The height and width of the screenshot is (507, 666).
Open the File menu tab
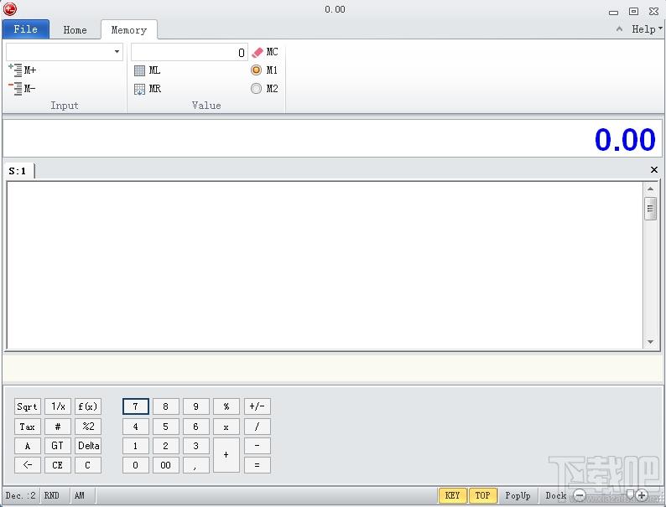pos(25,29)
